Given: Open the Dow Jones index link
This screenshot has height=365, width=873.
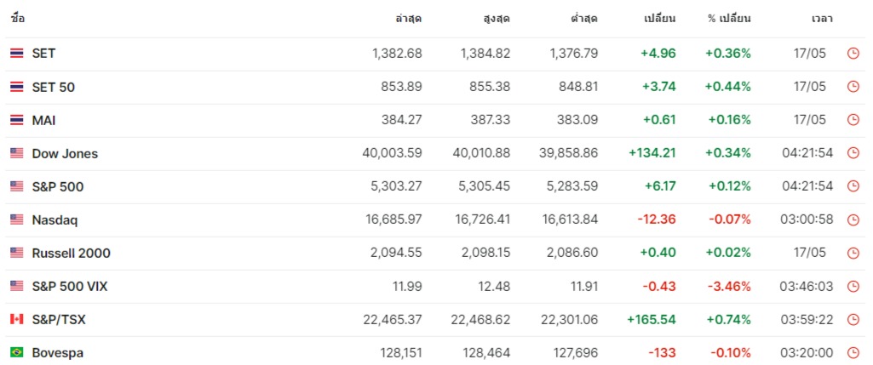Looking at the screenshot, I should tap(65, 153).
